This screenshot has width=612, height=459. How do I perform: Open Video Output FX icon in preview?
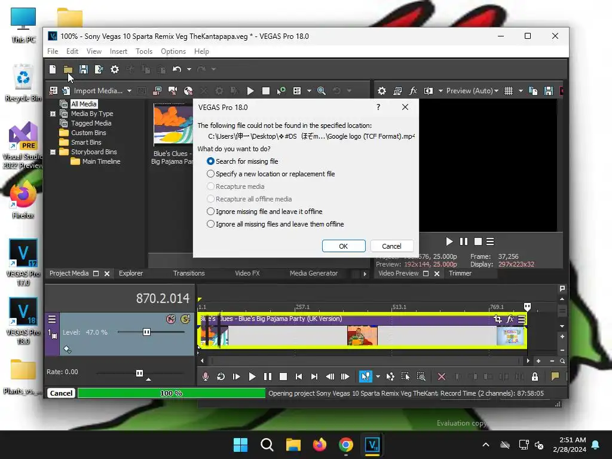413,91
